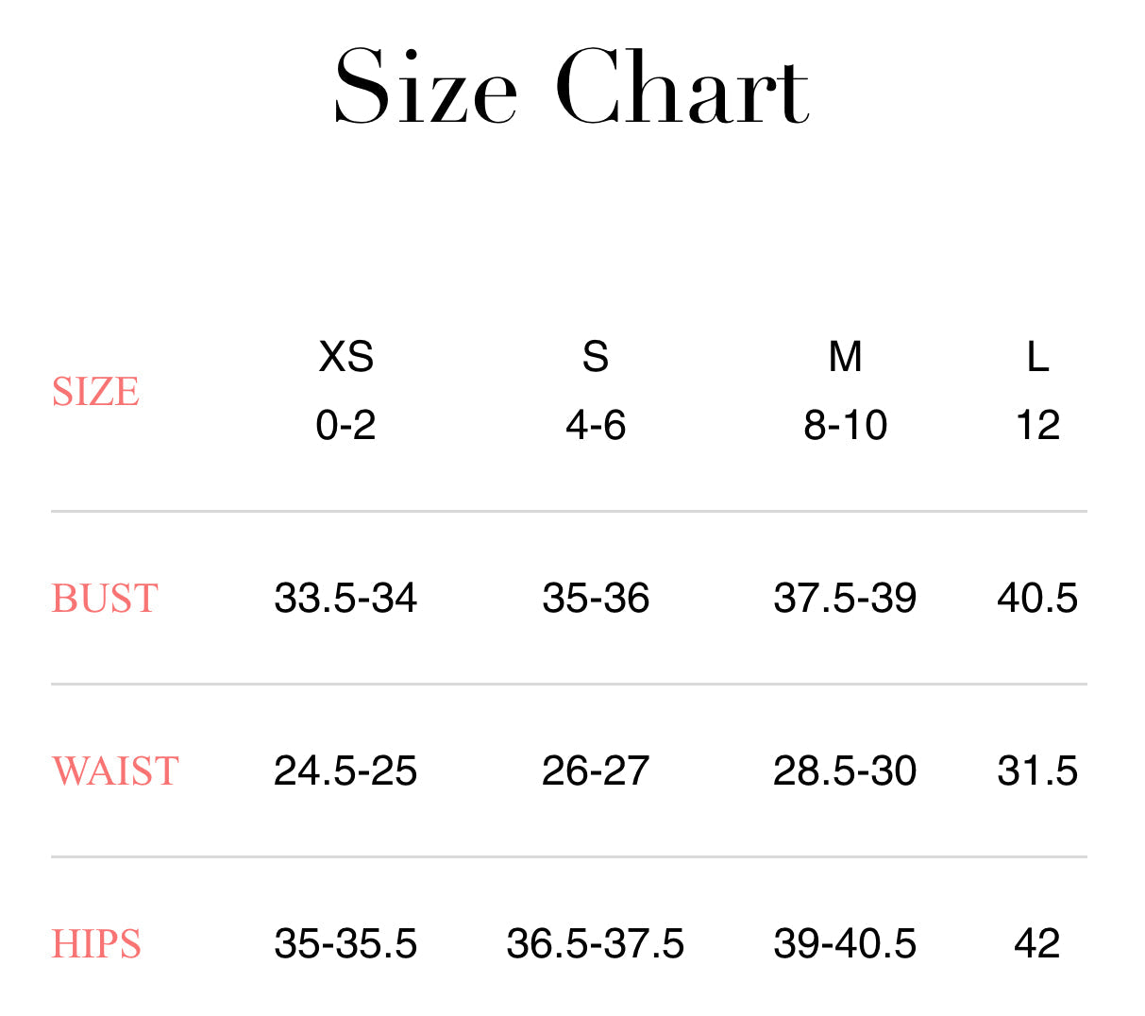This screenshot has height=1016, width=1145.
Task: Click the Size Chart title
Action: [x=572, y=88]
